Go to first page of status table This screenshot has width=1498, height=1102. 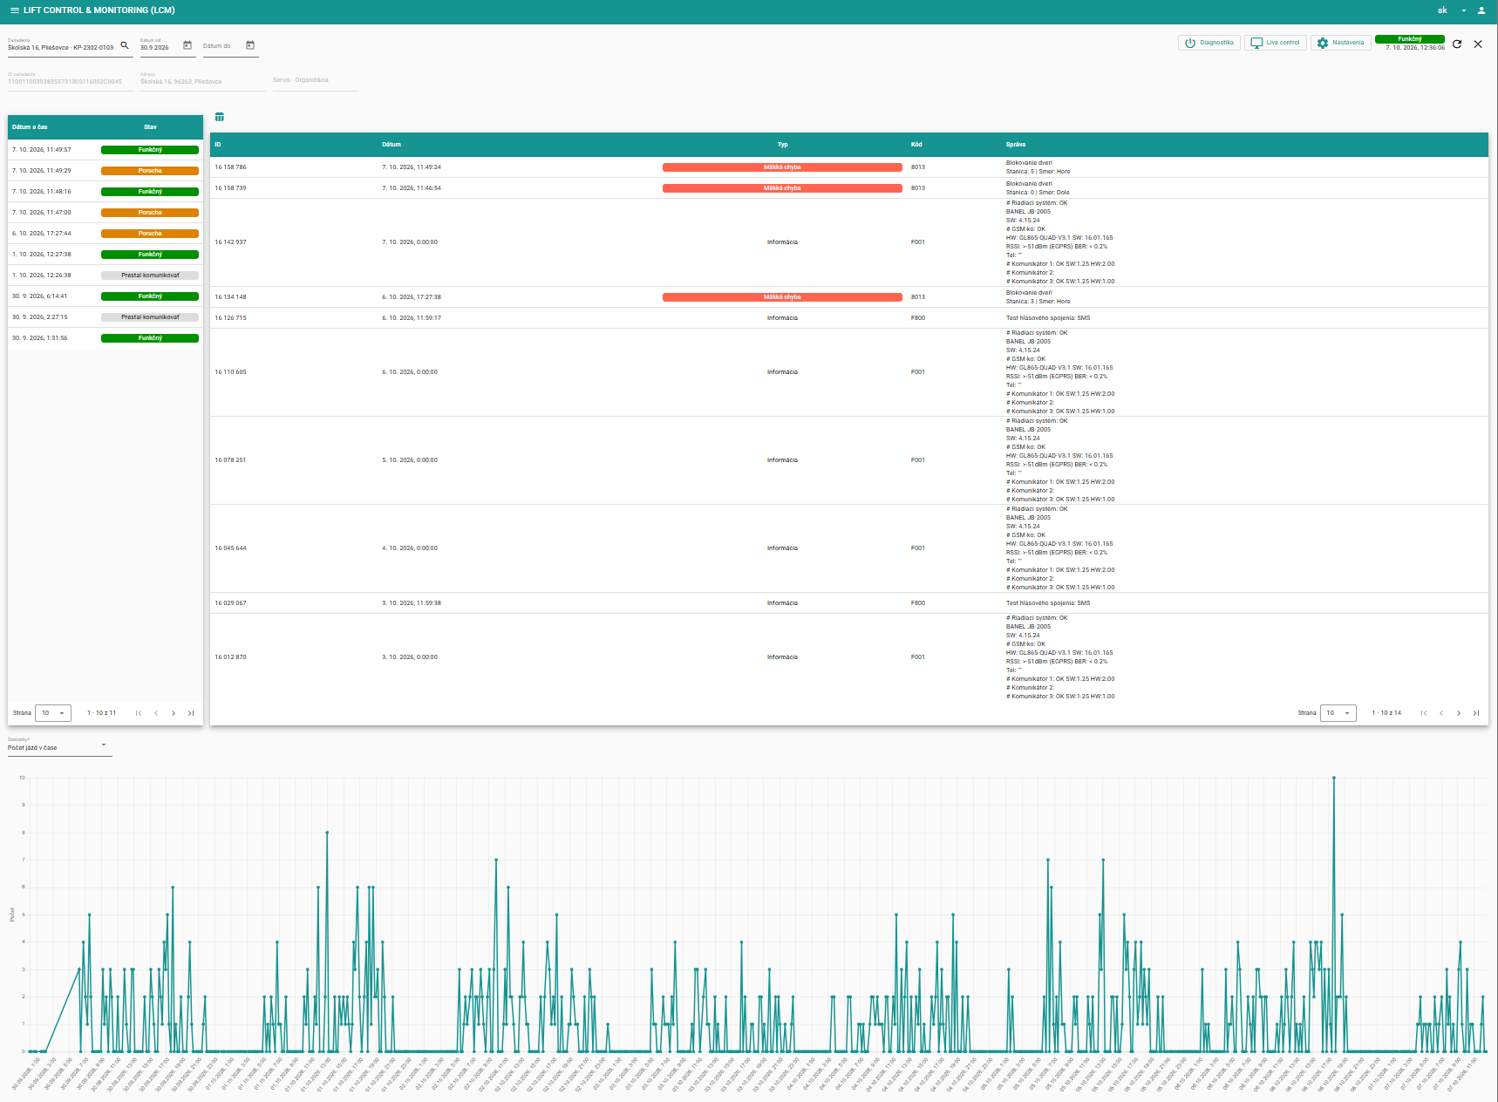click(x=139, y=713)
